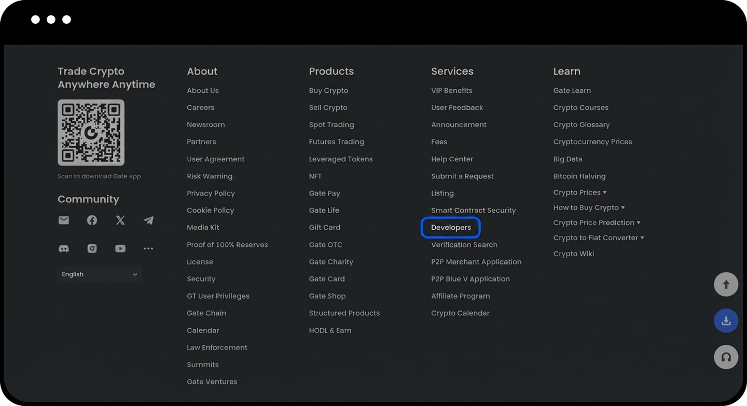The image size is (747, 406).
Task: Open the Help Center link
Action: 452,159
